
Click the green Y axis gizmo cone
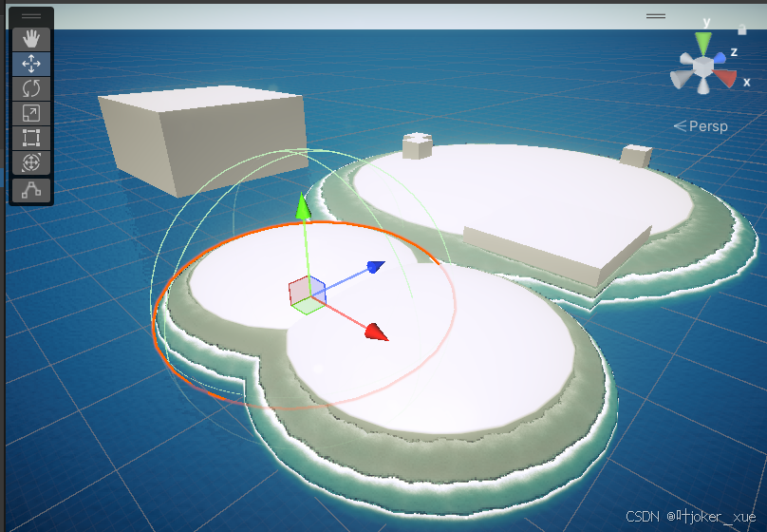[703, 43]
